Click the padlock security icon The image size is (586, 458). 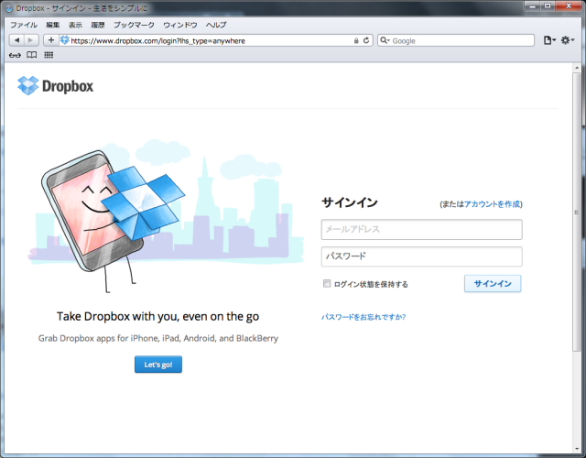click(356, 40)
